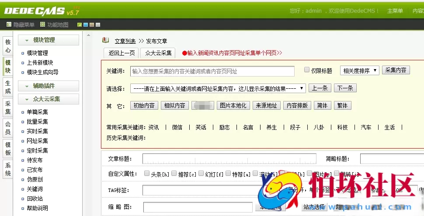Open 已发布 in sidebar
This screenshot has height=216, width=424.
point(35,170)
